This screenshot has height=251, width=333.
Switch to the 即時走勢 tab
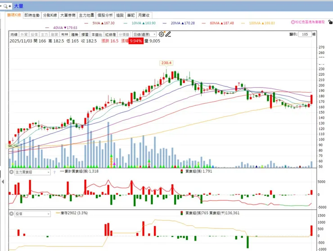click(32, 15)
